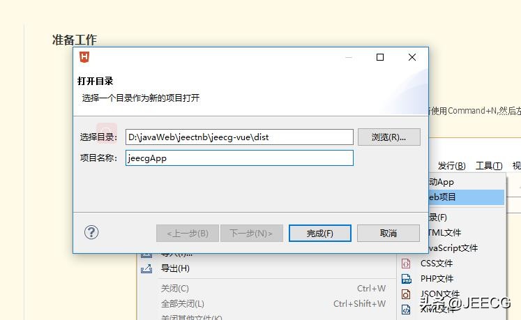Screen dimensions: 521x320
Task: Click the export icon beside 导出(H)
Action: pyautogui.click(x=146, y=268)
